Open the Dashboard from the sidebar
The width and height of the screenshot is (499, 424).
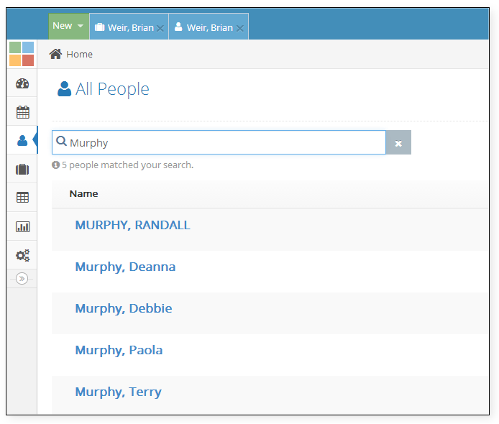click(x=22, y=83)
